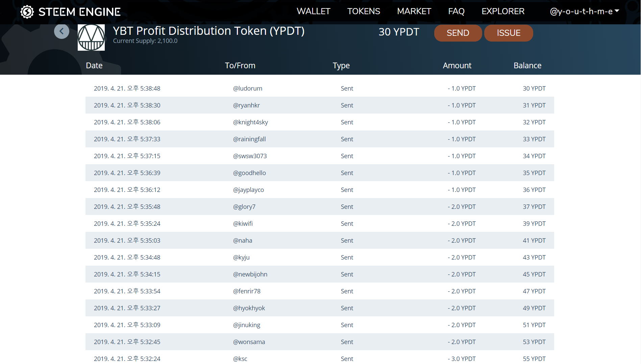Screen dimensions: 641x364
Task: Click the Date column header
Action: [94, 66]
